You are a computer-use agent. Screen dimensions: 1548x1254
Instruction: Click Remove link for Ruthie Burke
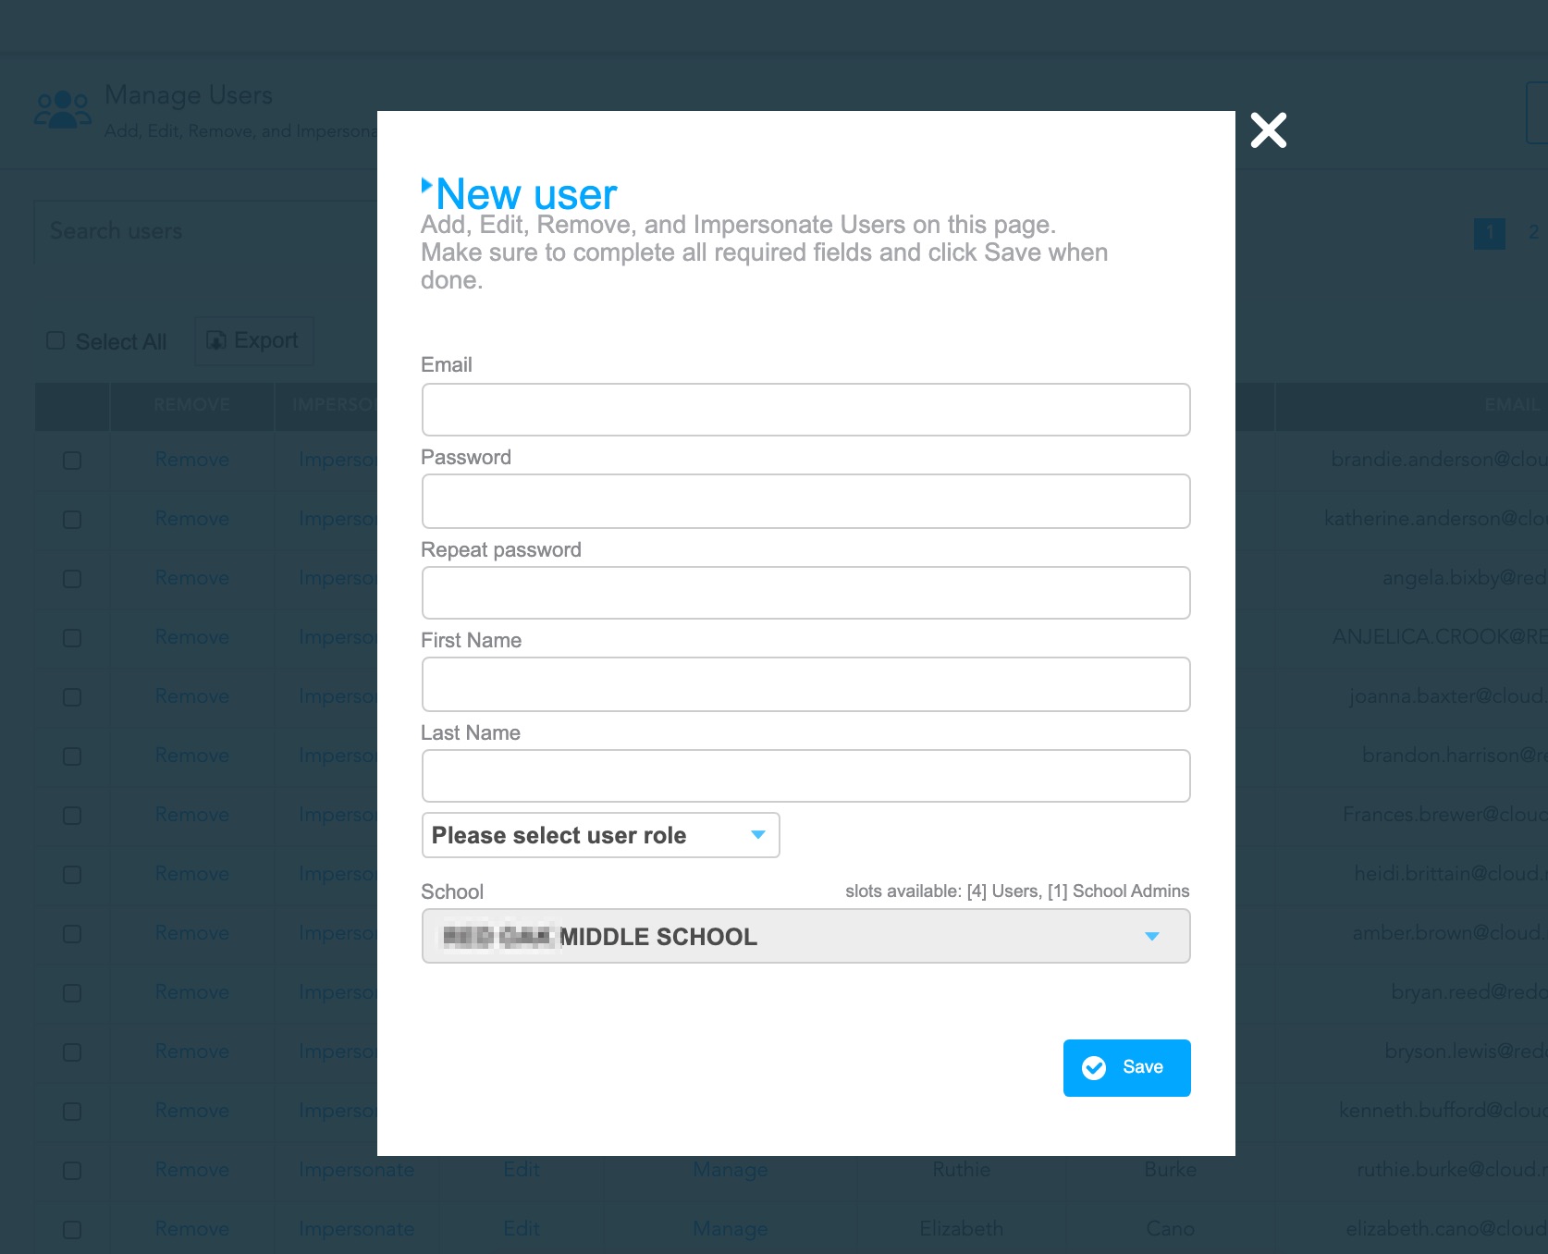click(191, 1170)
